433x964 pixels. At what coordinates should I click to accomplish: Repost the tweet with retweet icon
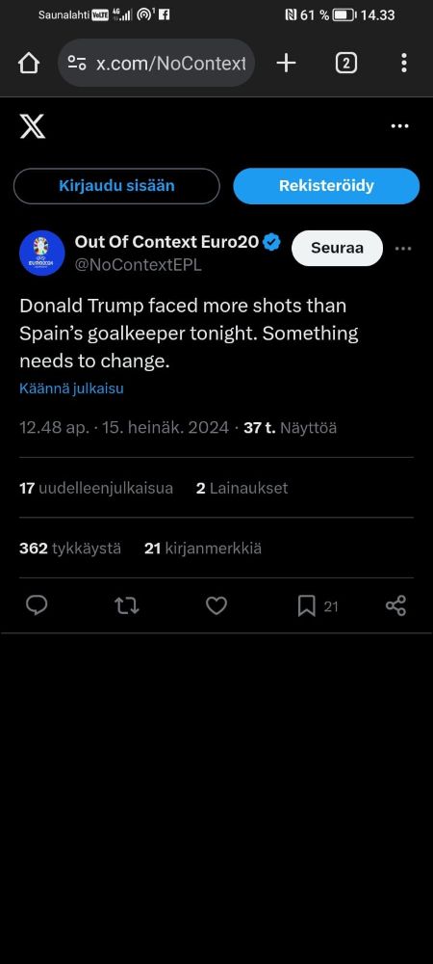(127, 606)
